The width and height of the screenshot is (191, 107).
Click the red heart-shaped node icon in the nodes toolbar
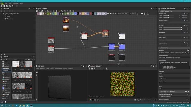point(90,14)
